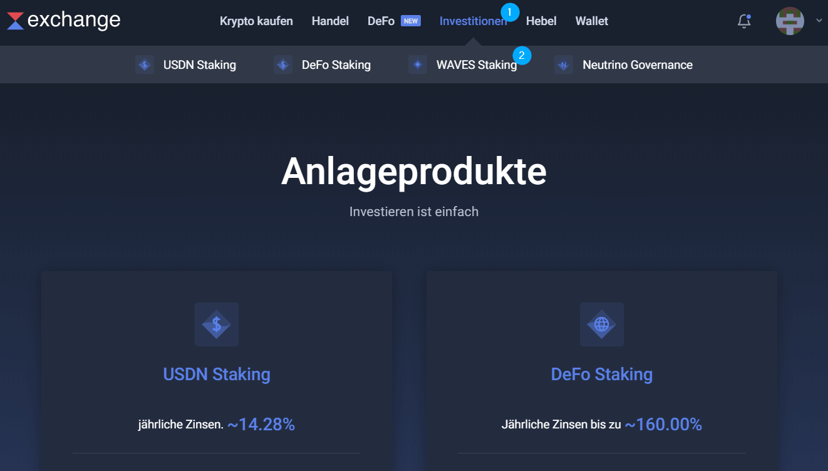Click the dollar icon in USDN card
The height and width of the screenshot is (471, 828).
[x=217, y=324]
